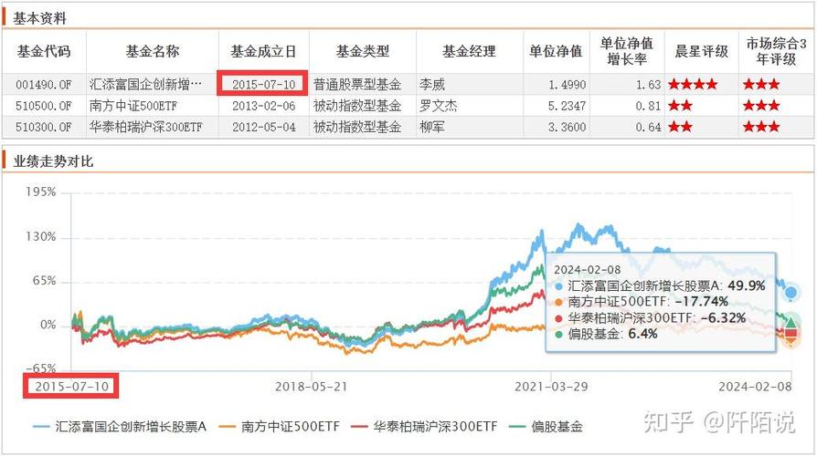Viewport: 817px width, 456px height.
Task: Open fund 南方中证500ETF in the table
Action: (133, 106)
